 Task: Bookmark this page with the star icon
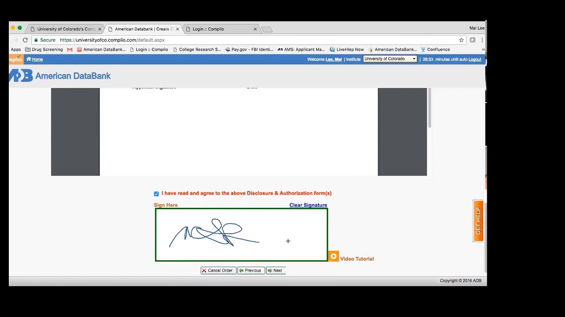coord(461,40)
